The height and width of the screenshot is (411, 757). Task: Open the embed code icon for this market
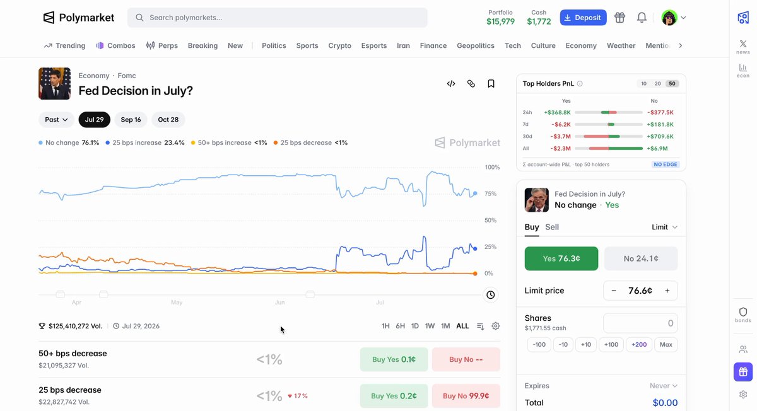451,84
